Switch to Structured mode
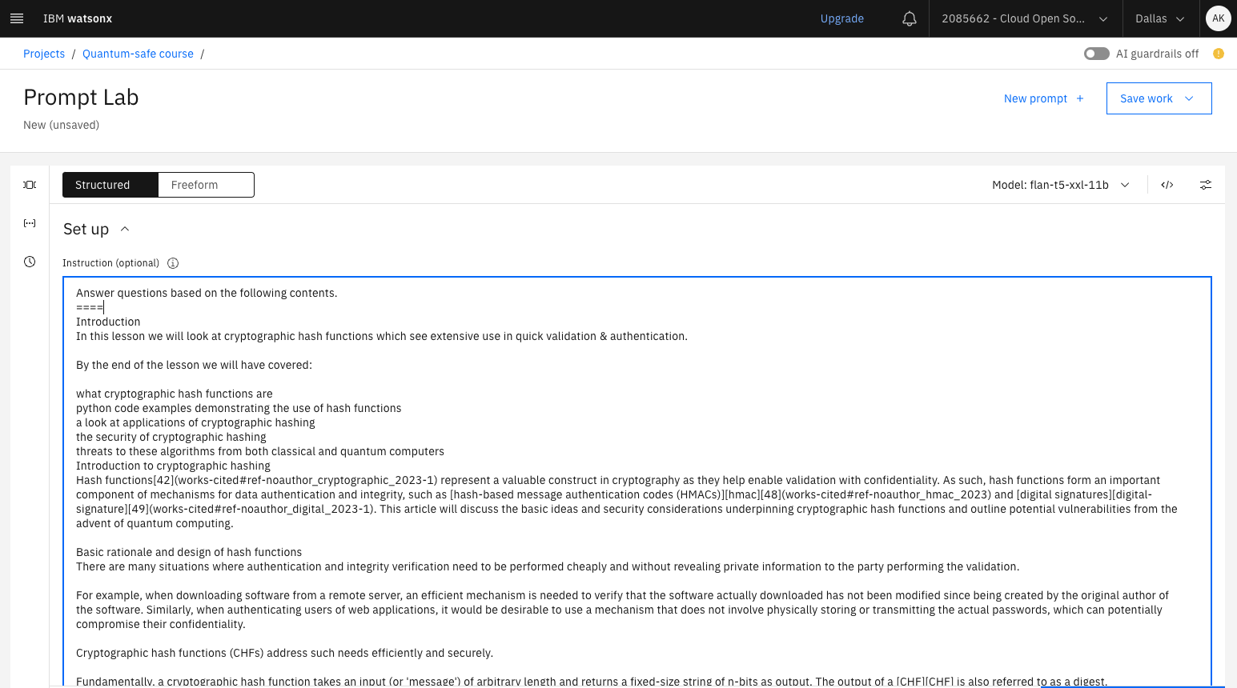This screenshot has height=688, width=1237. [x=110, y=185]
